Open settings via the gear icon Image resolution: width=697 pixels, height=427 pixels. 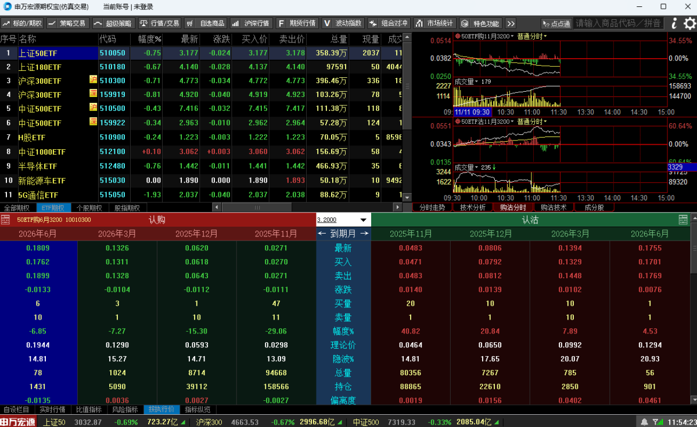(x=689, y=23)
